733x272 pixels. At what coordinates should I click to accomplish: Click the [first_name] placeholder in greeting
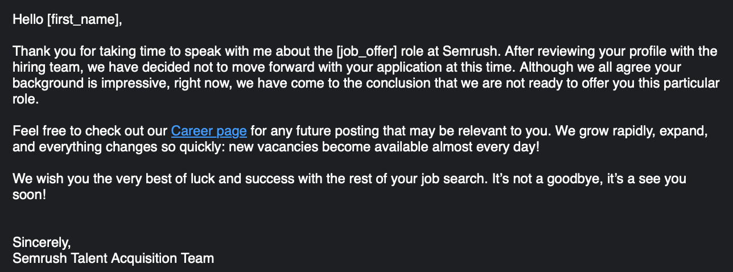pyautogui.click(x=84, y=19)
